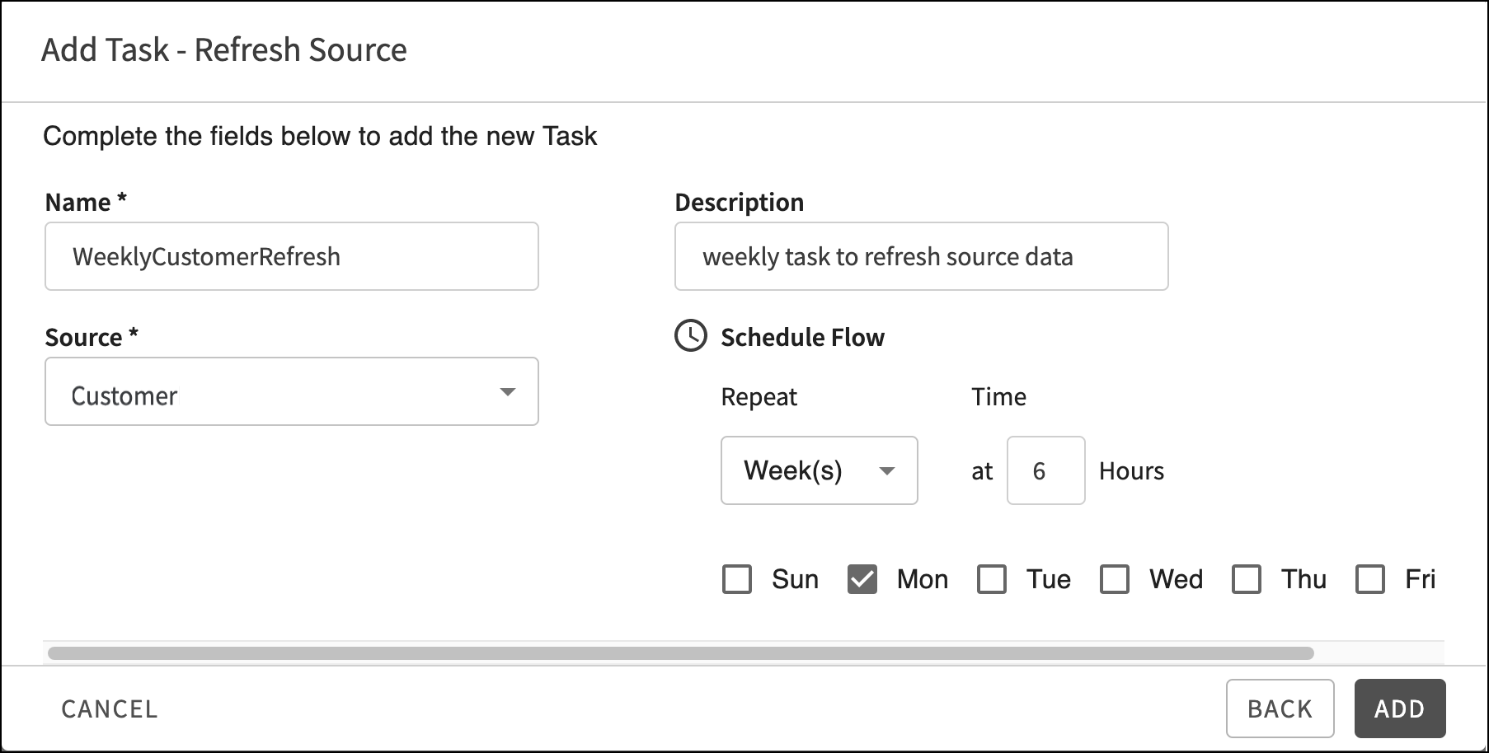Screen dimensions: 1489x753
Task: Focus the Description text field
Action: (921, 256)
